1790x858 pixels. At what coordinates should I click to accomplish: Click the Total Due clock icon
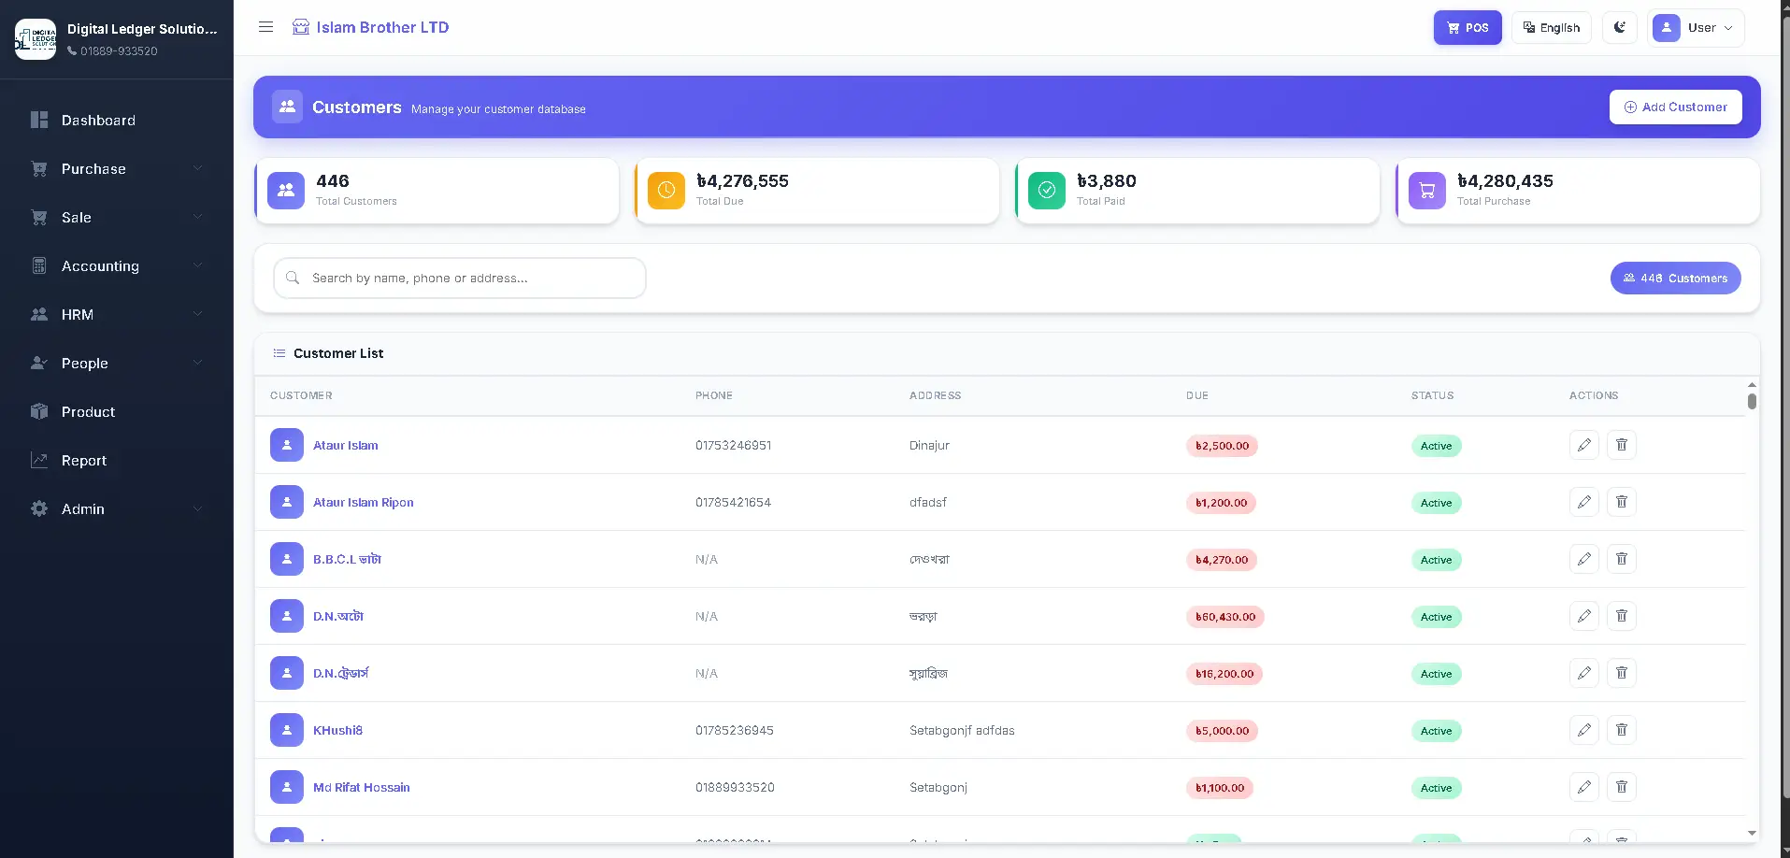click(x=666, y=191)
